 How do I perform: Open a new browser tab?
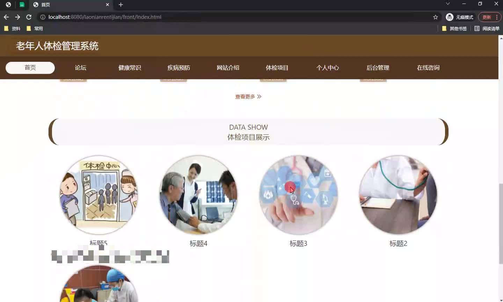tap(121, 5)
